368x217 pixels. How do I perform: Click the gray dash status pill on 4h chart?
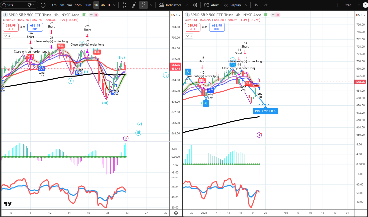(x=273, y=15)
